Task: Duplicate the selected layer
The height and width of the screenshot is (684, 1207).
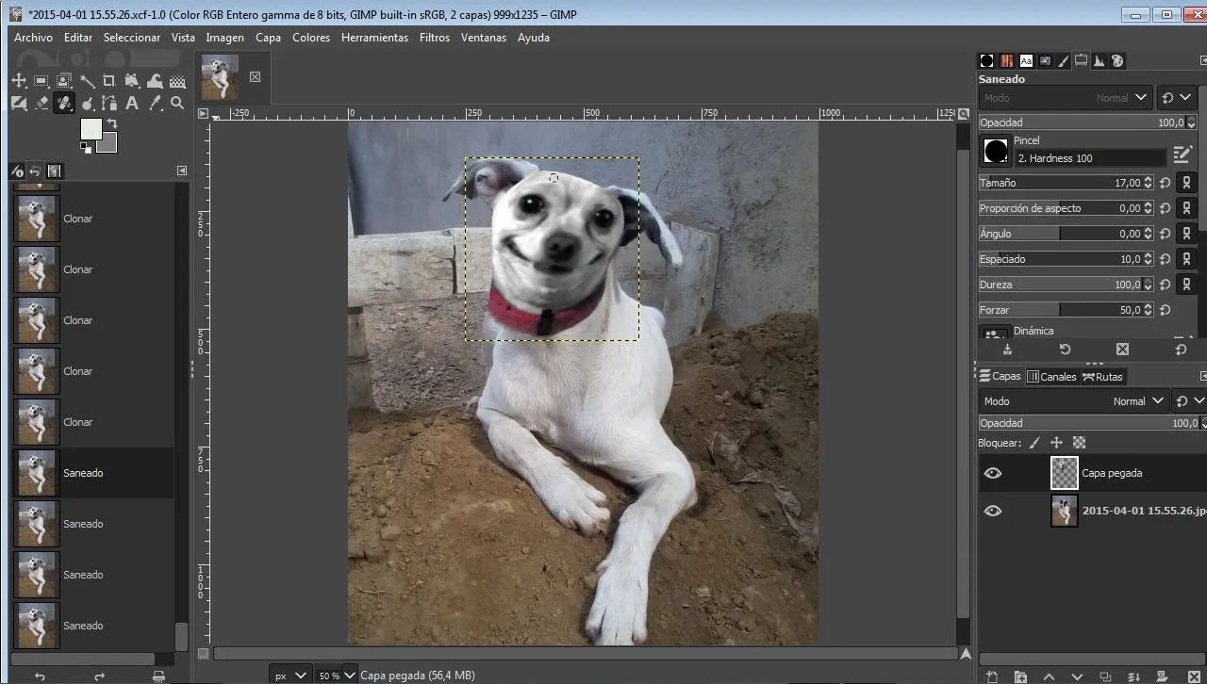Action: click(1105, 677)
